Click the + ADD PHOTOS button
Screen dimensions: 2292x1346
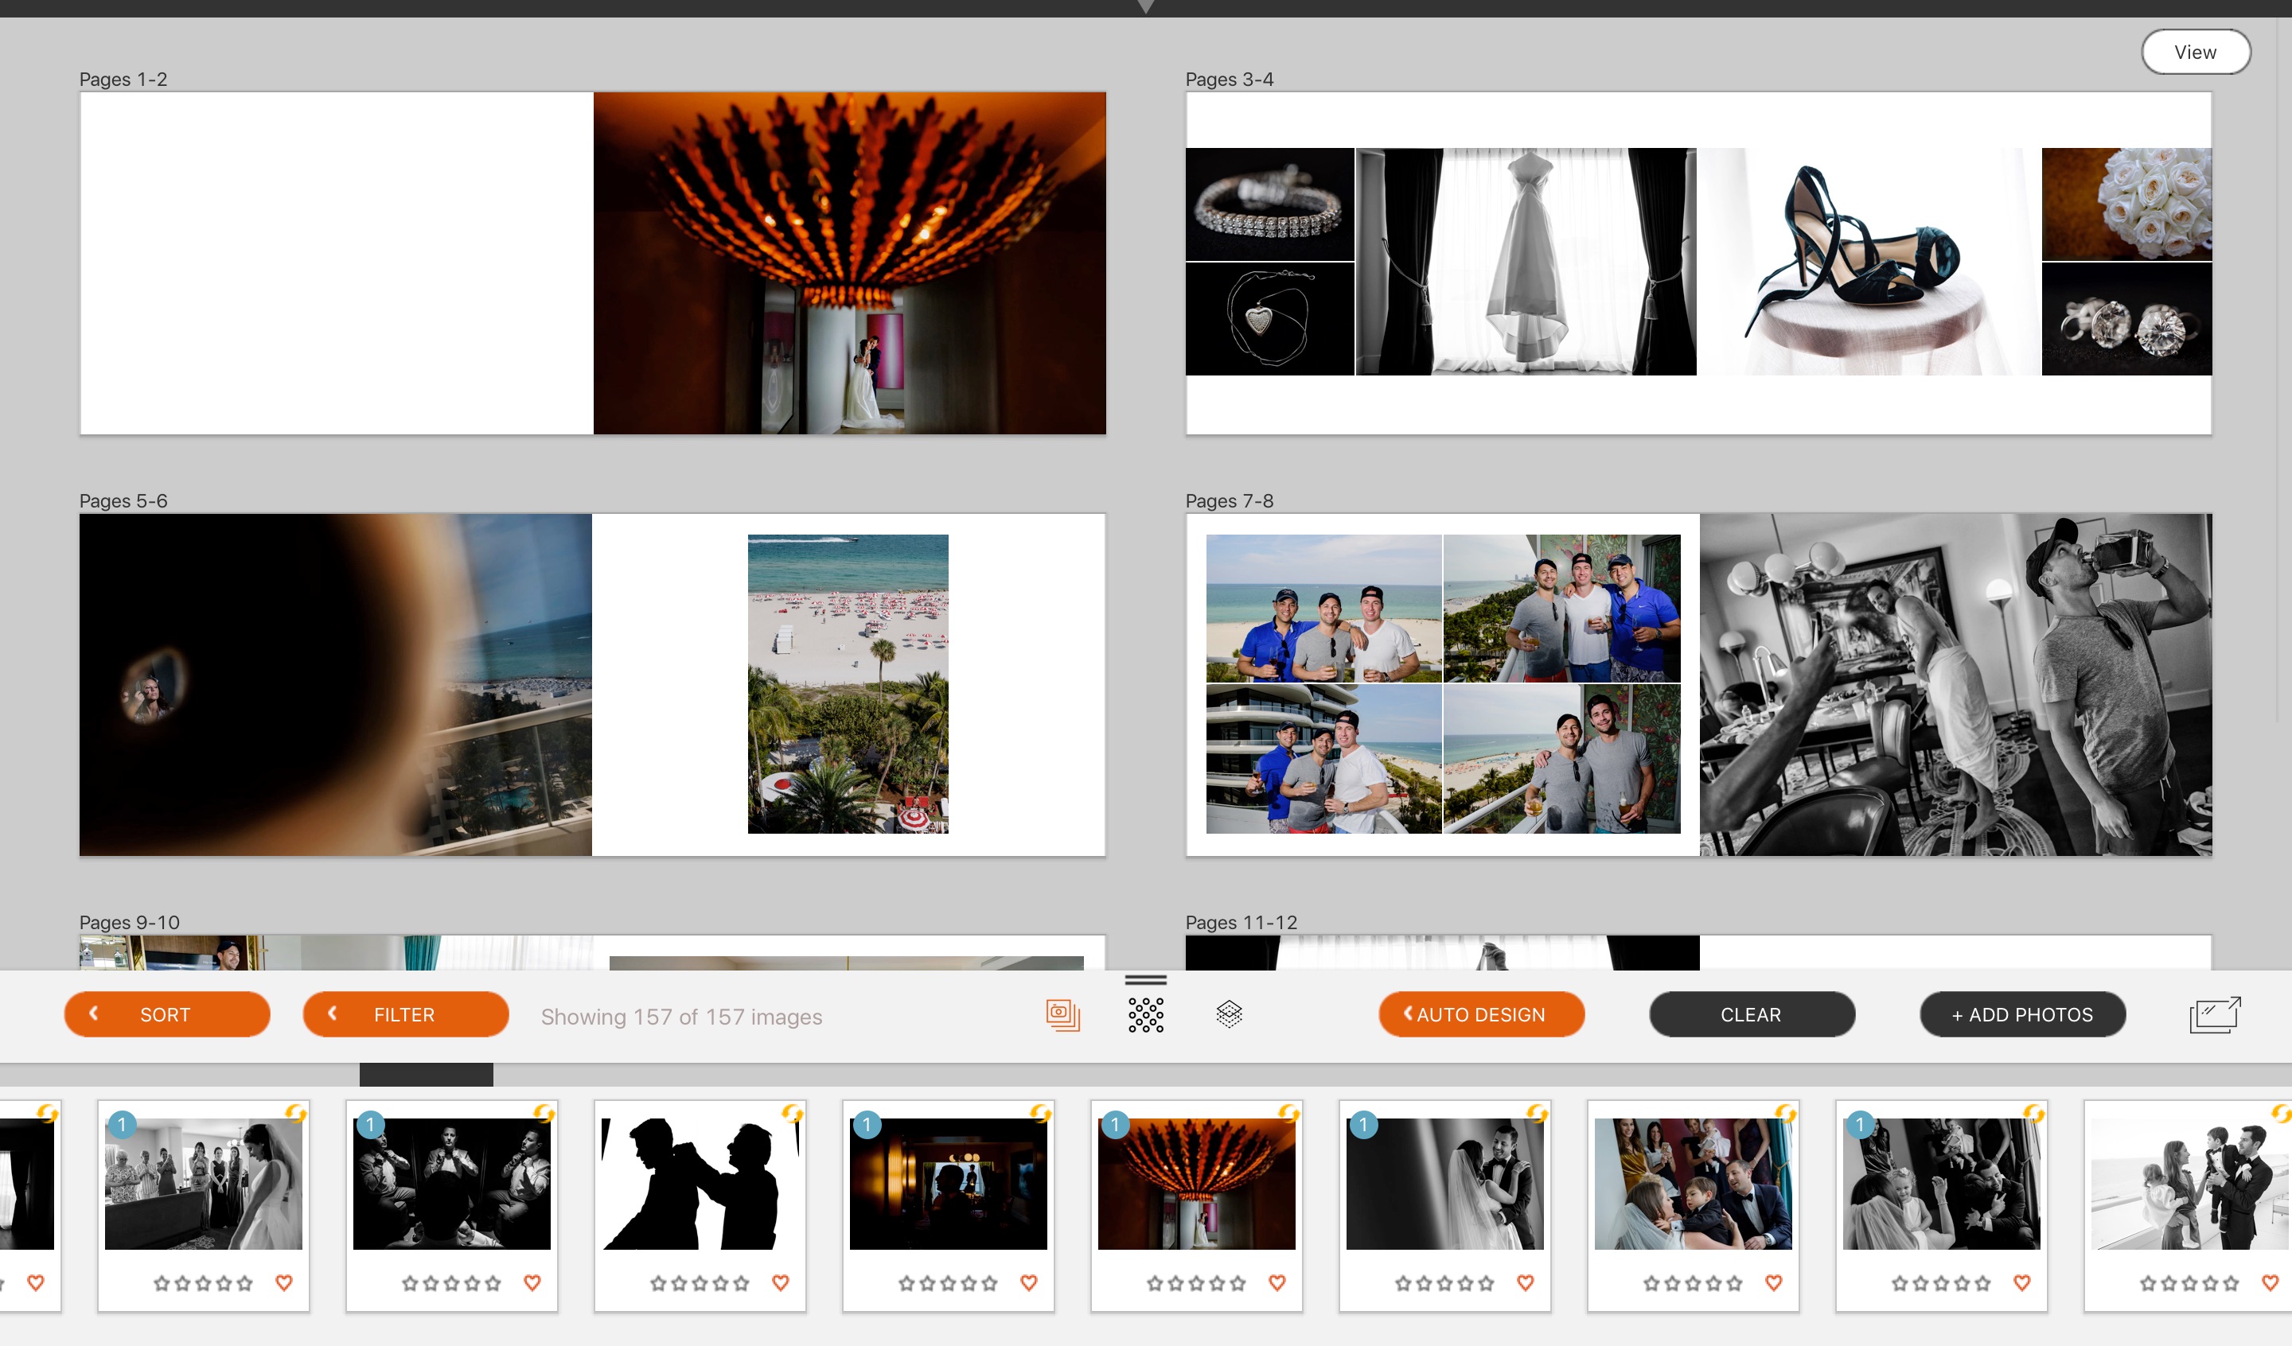click(2023, 1014)
